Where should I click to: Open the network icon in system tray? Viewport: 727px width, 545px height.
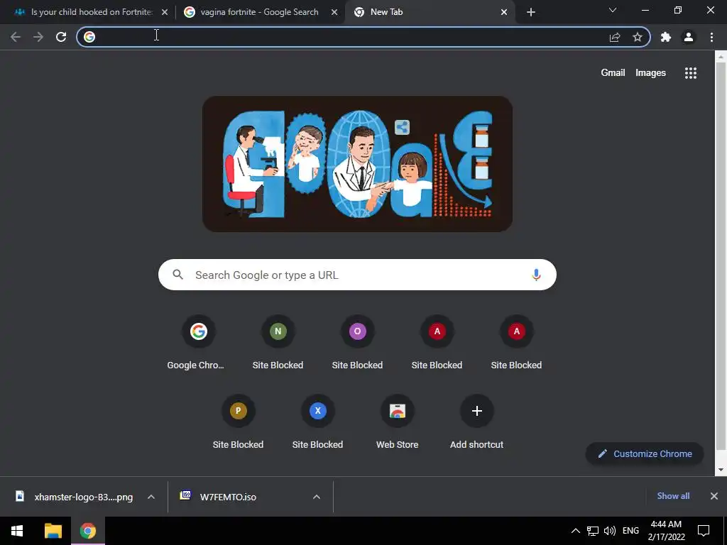pos(593,531)
